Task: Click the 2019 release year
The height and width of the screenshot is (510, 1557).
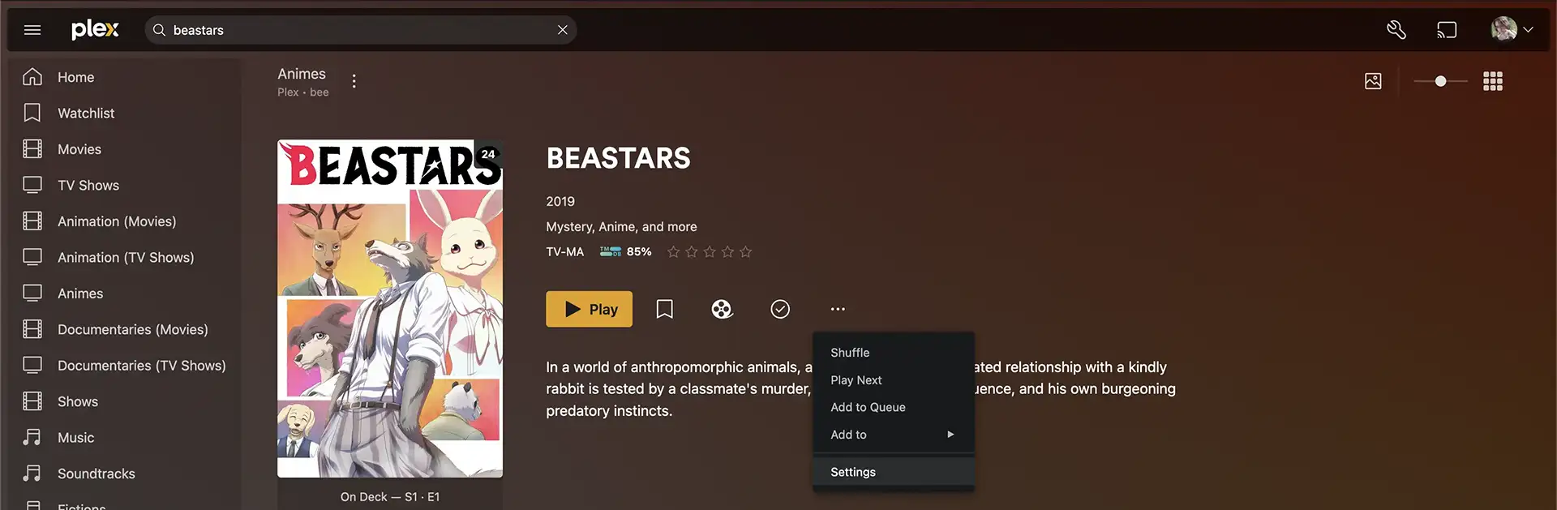Action: point(560,201)
